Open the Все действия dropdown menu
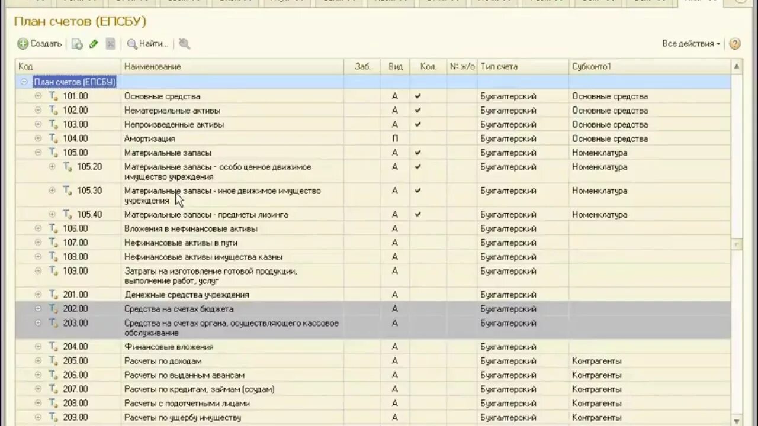Viewport: 758px width, 426px height. coord(691,44)
